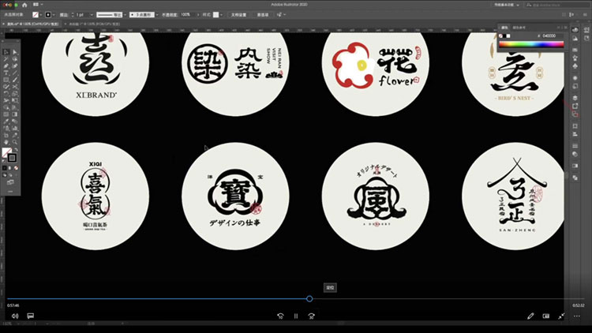Click the pencil annotate icon in player

[530, 316]
